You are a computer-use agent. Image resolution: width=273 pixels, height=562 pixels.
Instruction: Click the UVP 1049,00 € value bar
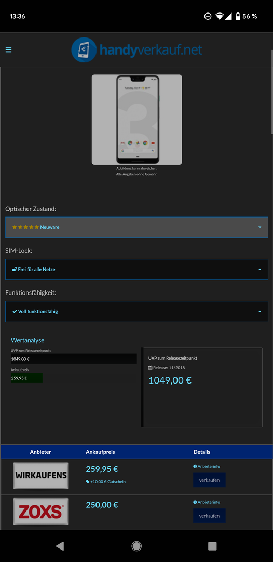[x=74, y=359]
